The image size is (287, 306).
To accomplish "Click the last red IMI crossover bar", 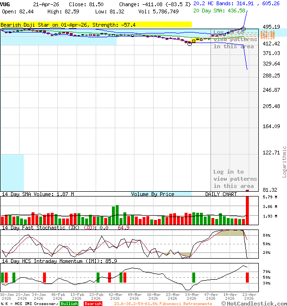I will coord(247,277).
